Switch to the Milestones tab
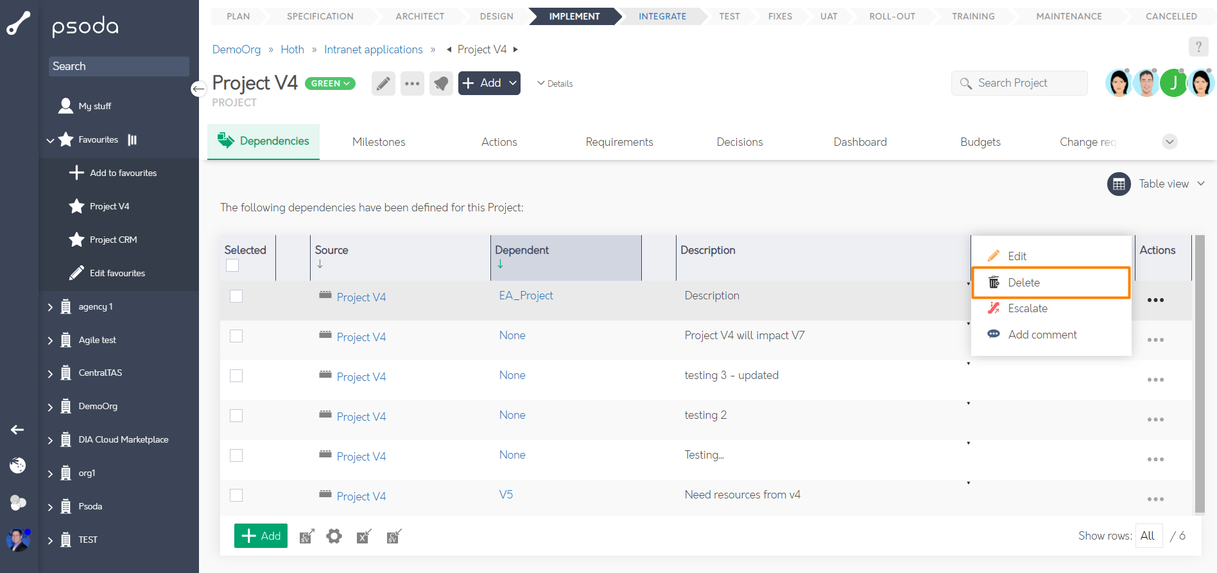The image size is (1217, 573). (x=379, y=142)
